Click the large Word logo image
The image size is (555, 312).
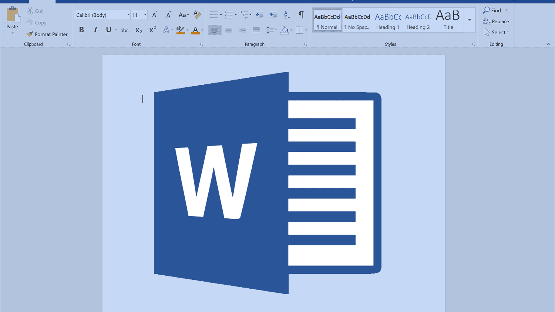pos(268,183)
